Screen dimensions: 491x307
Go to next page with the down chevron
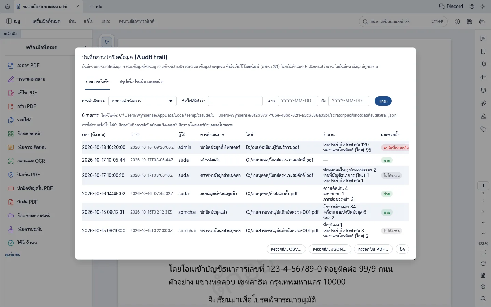pyautogui.click(x=483, y=234)
